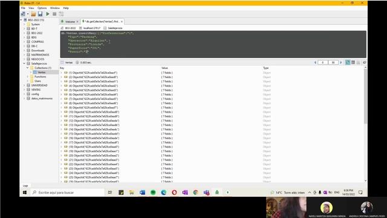
Task: Go to previous results page arrow
Action: [x=315, y=62]
